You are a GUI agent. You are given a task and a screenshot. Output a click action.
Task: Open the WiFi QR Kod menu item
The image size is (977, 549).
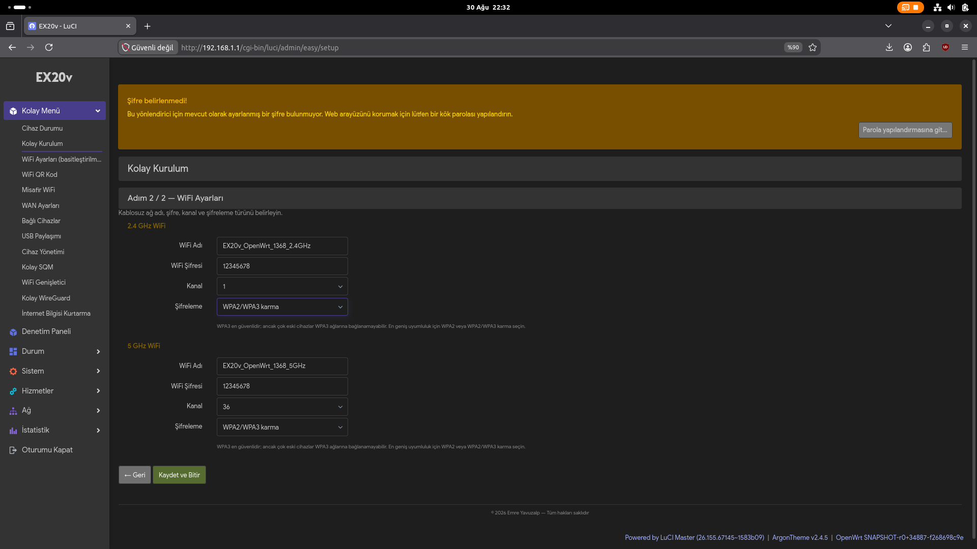point(40,175)
